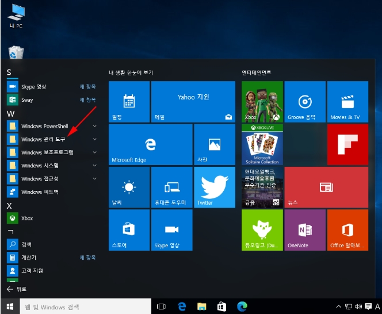Open the Office 알아보기 tile
Screen dimensions: 382x314
[347, 230]
